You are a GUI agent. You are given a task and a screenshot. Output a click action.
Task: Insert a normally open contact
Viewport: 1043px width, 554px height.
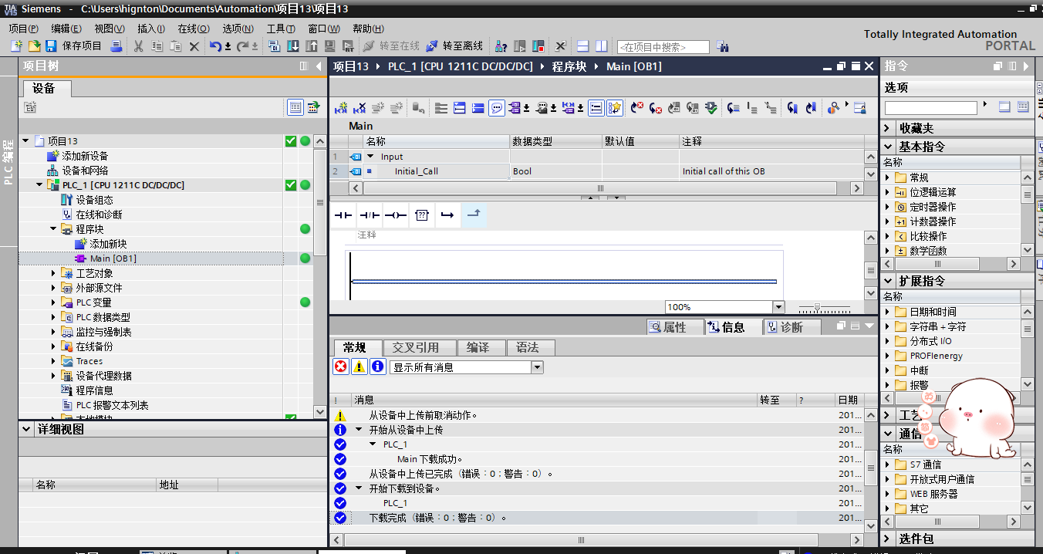click(343, 215)
